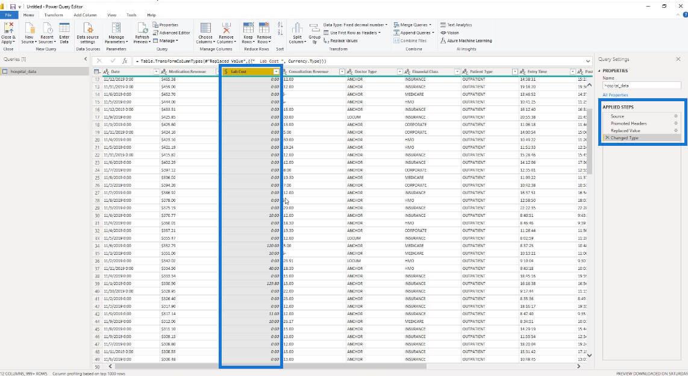Switch to the Help ribbon tab

tap(151, 15)
